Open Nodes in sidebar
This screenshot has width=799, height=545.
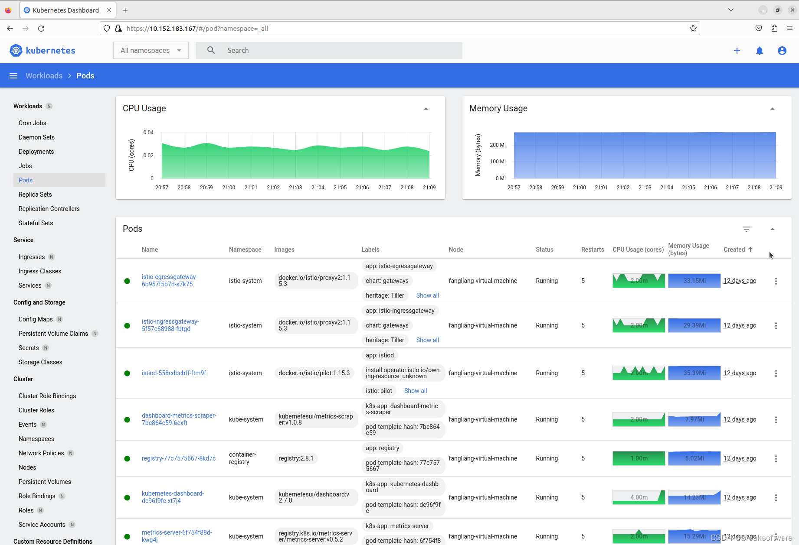(x=27, y=467)
